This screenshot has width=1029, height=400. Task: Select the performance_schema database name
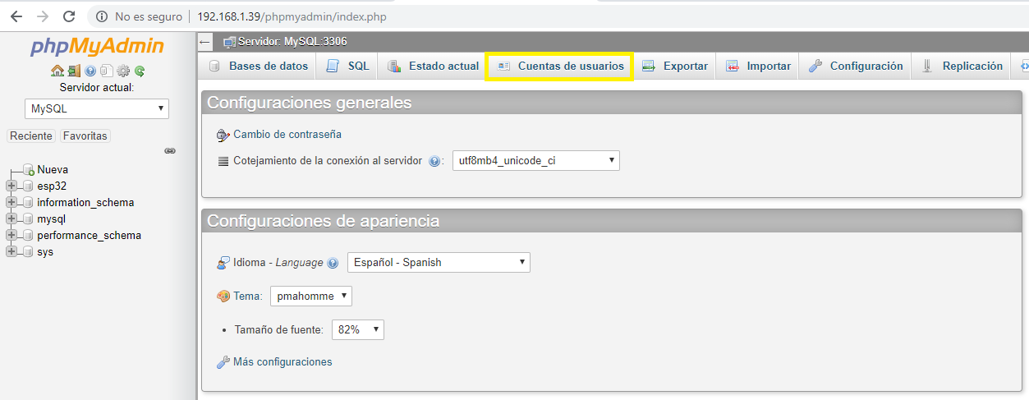point(89,236)
